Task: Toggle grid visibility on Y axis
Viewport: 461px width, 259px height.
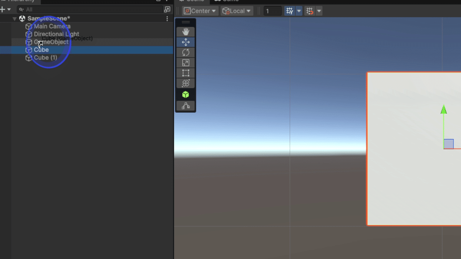Action: pos(290,11)
